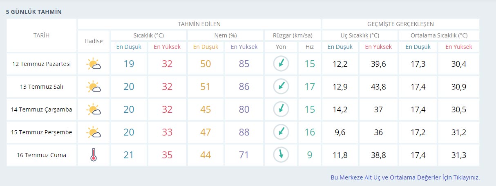Click the partly cloudy icon for 13 Temmuz Salı
The image size is (496, 186).
tap(94, 87)
